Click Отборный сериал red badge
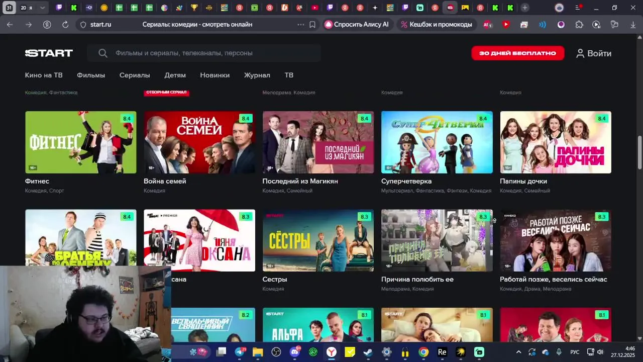The width and height of the screenshot is (643, 362). [166, 93]
